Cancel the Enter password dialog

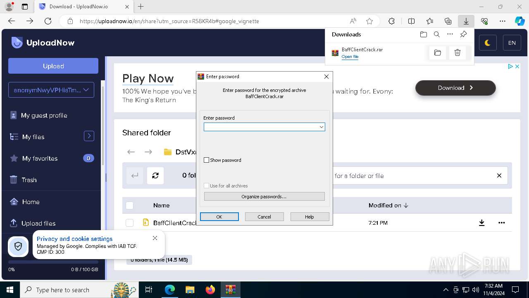(264, 217)
